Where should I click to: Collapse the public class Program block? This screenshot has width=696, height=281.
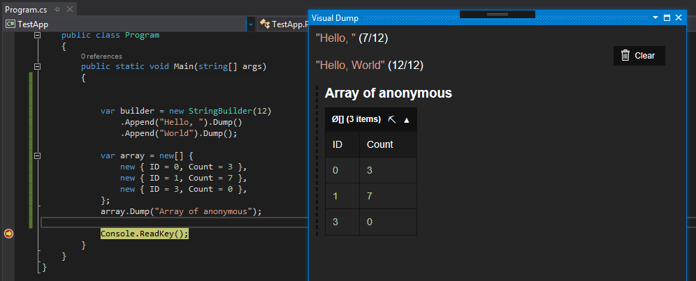click(x=37, y=35)
